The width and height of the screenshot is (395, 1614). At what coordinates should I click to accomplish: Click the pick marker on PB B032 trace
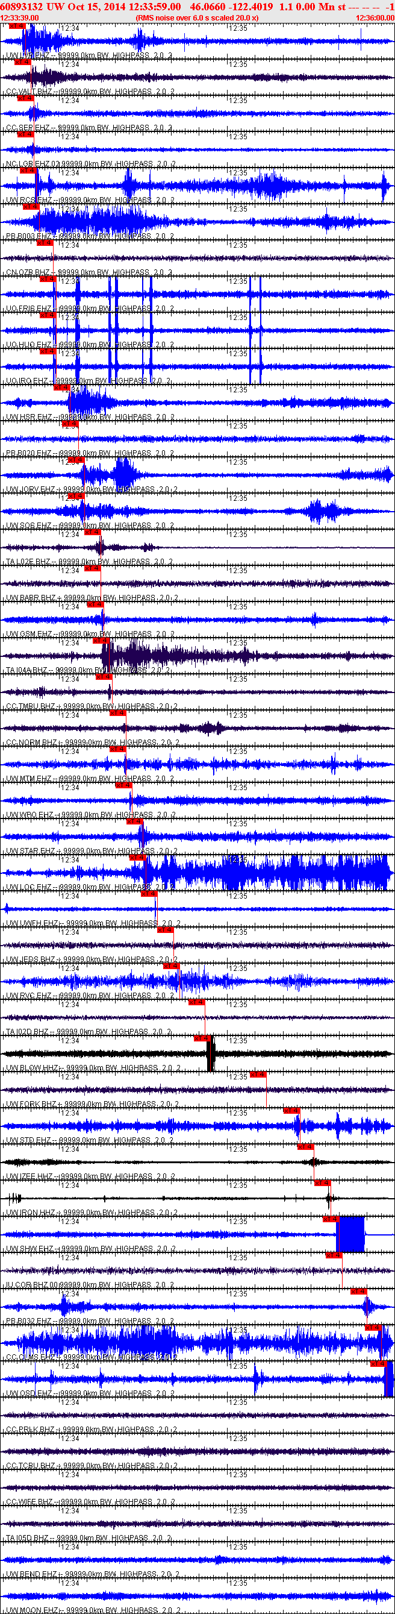[x=358, y=1292]
